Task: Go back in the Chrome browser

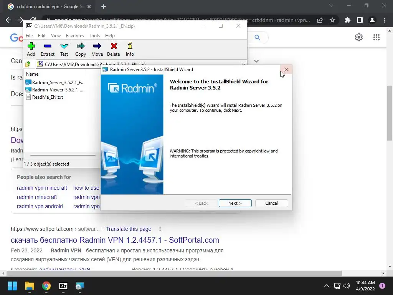Action: click(8, 20)
